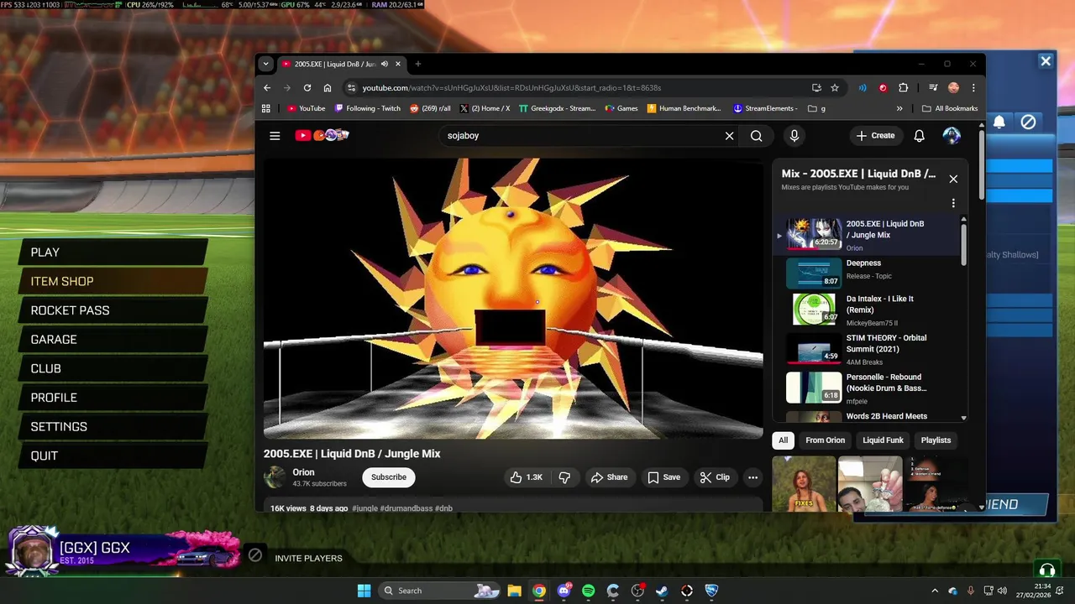Screen dimensions: 1075x604
Task: Open the YouTube Create menu
Action: [x=875, y=136]
